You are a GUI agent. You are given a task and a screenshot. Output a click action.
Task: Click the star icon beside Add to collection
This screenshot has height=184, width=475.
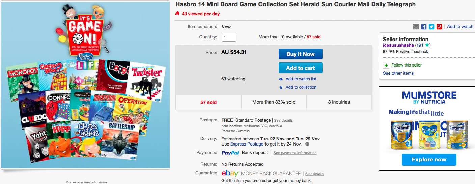tap(281, 87)
